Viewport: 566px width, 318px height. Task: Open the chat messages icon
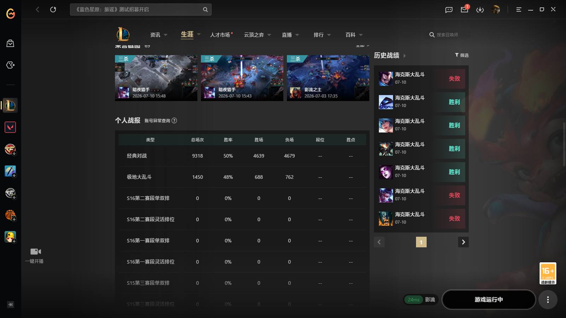pyautogui.click(x=449, y=10)
